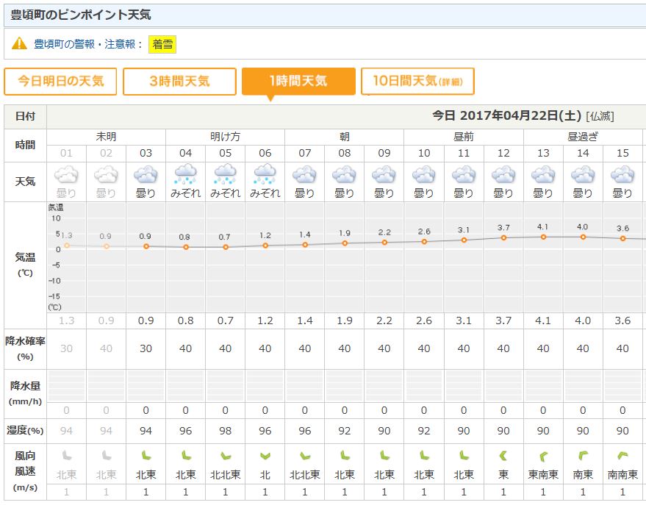The width and height of the screenshot is (646, 505).
Task: Click the precipitation bar at hour 09
Action: pyautogui.click(x=384, y=386)
